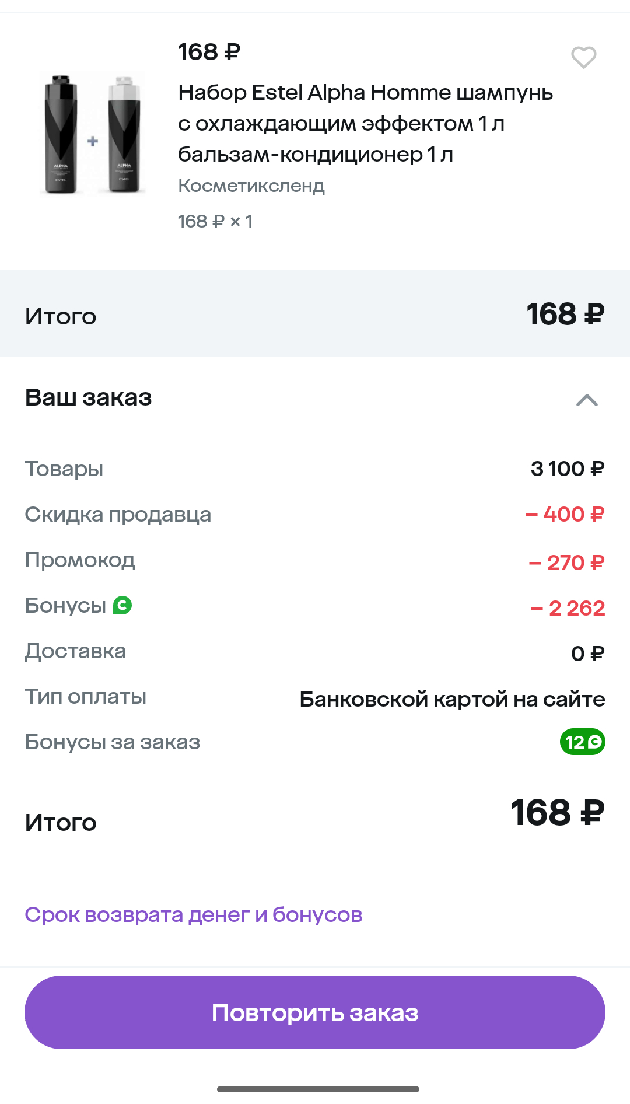Add the Estel set to favorites with heart icon
Image resolution: width=630 pixels, height=1104 pixels.
(x=583, y=57)
